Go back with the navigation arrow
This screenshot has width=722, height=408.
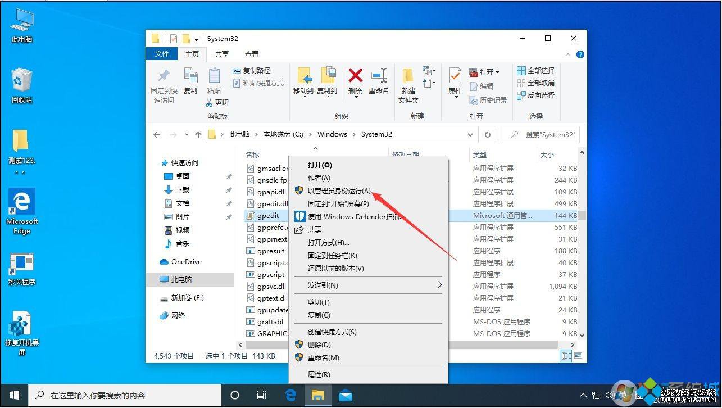pyautogui.click(x=157, y=135)
